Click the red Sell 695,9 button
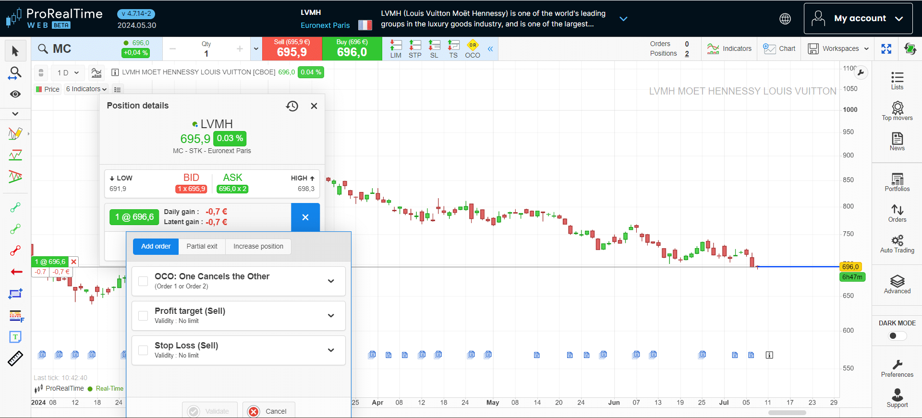922x418 pixels. [x=292, y=48]
